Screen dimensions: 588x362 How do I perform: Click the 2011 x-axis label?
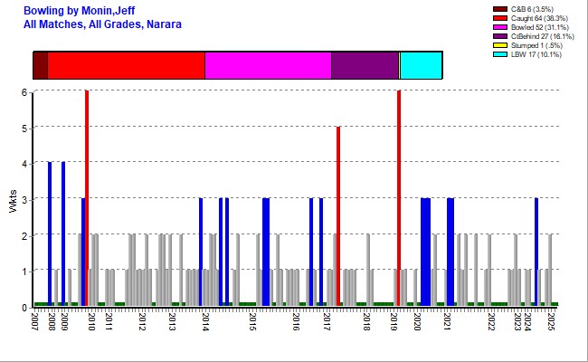109,322
